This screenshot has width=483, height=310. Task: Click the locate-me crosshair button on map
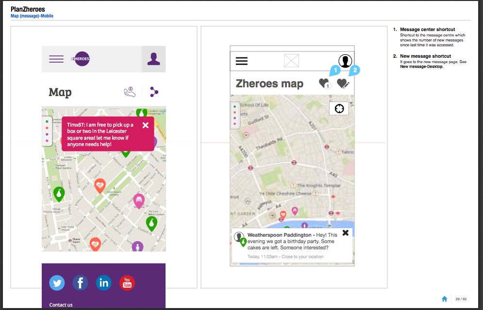tap(339, 109)
